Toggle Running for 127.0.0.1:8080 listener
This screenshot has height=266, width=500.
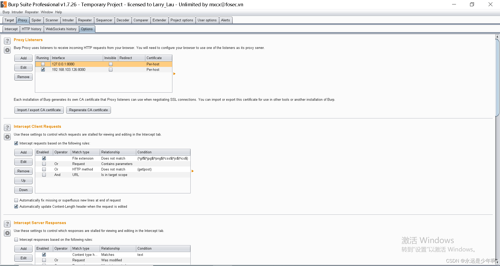pos(43,64)
